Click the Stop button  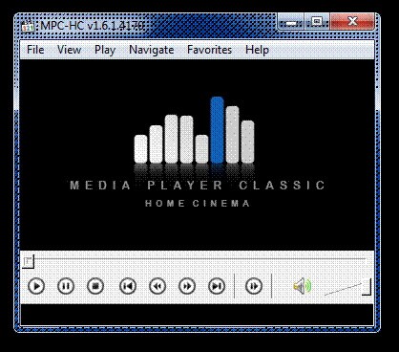95,286
